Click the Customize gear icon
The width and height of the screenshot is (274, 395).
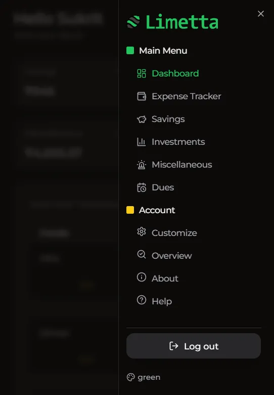pyautogui.click(x=142, y=231)
